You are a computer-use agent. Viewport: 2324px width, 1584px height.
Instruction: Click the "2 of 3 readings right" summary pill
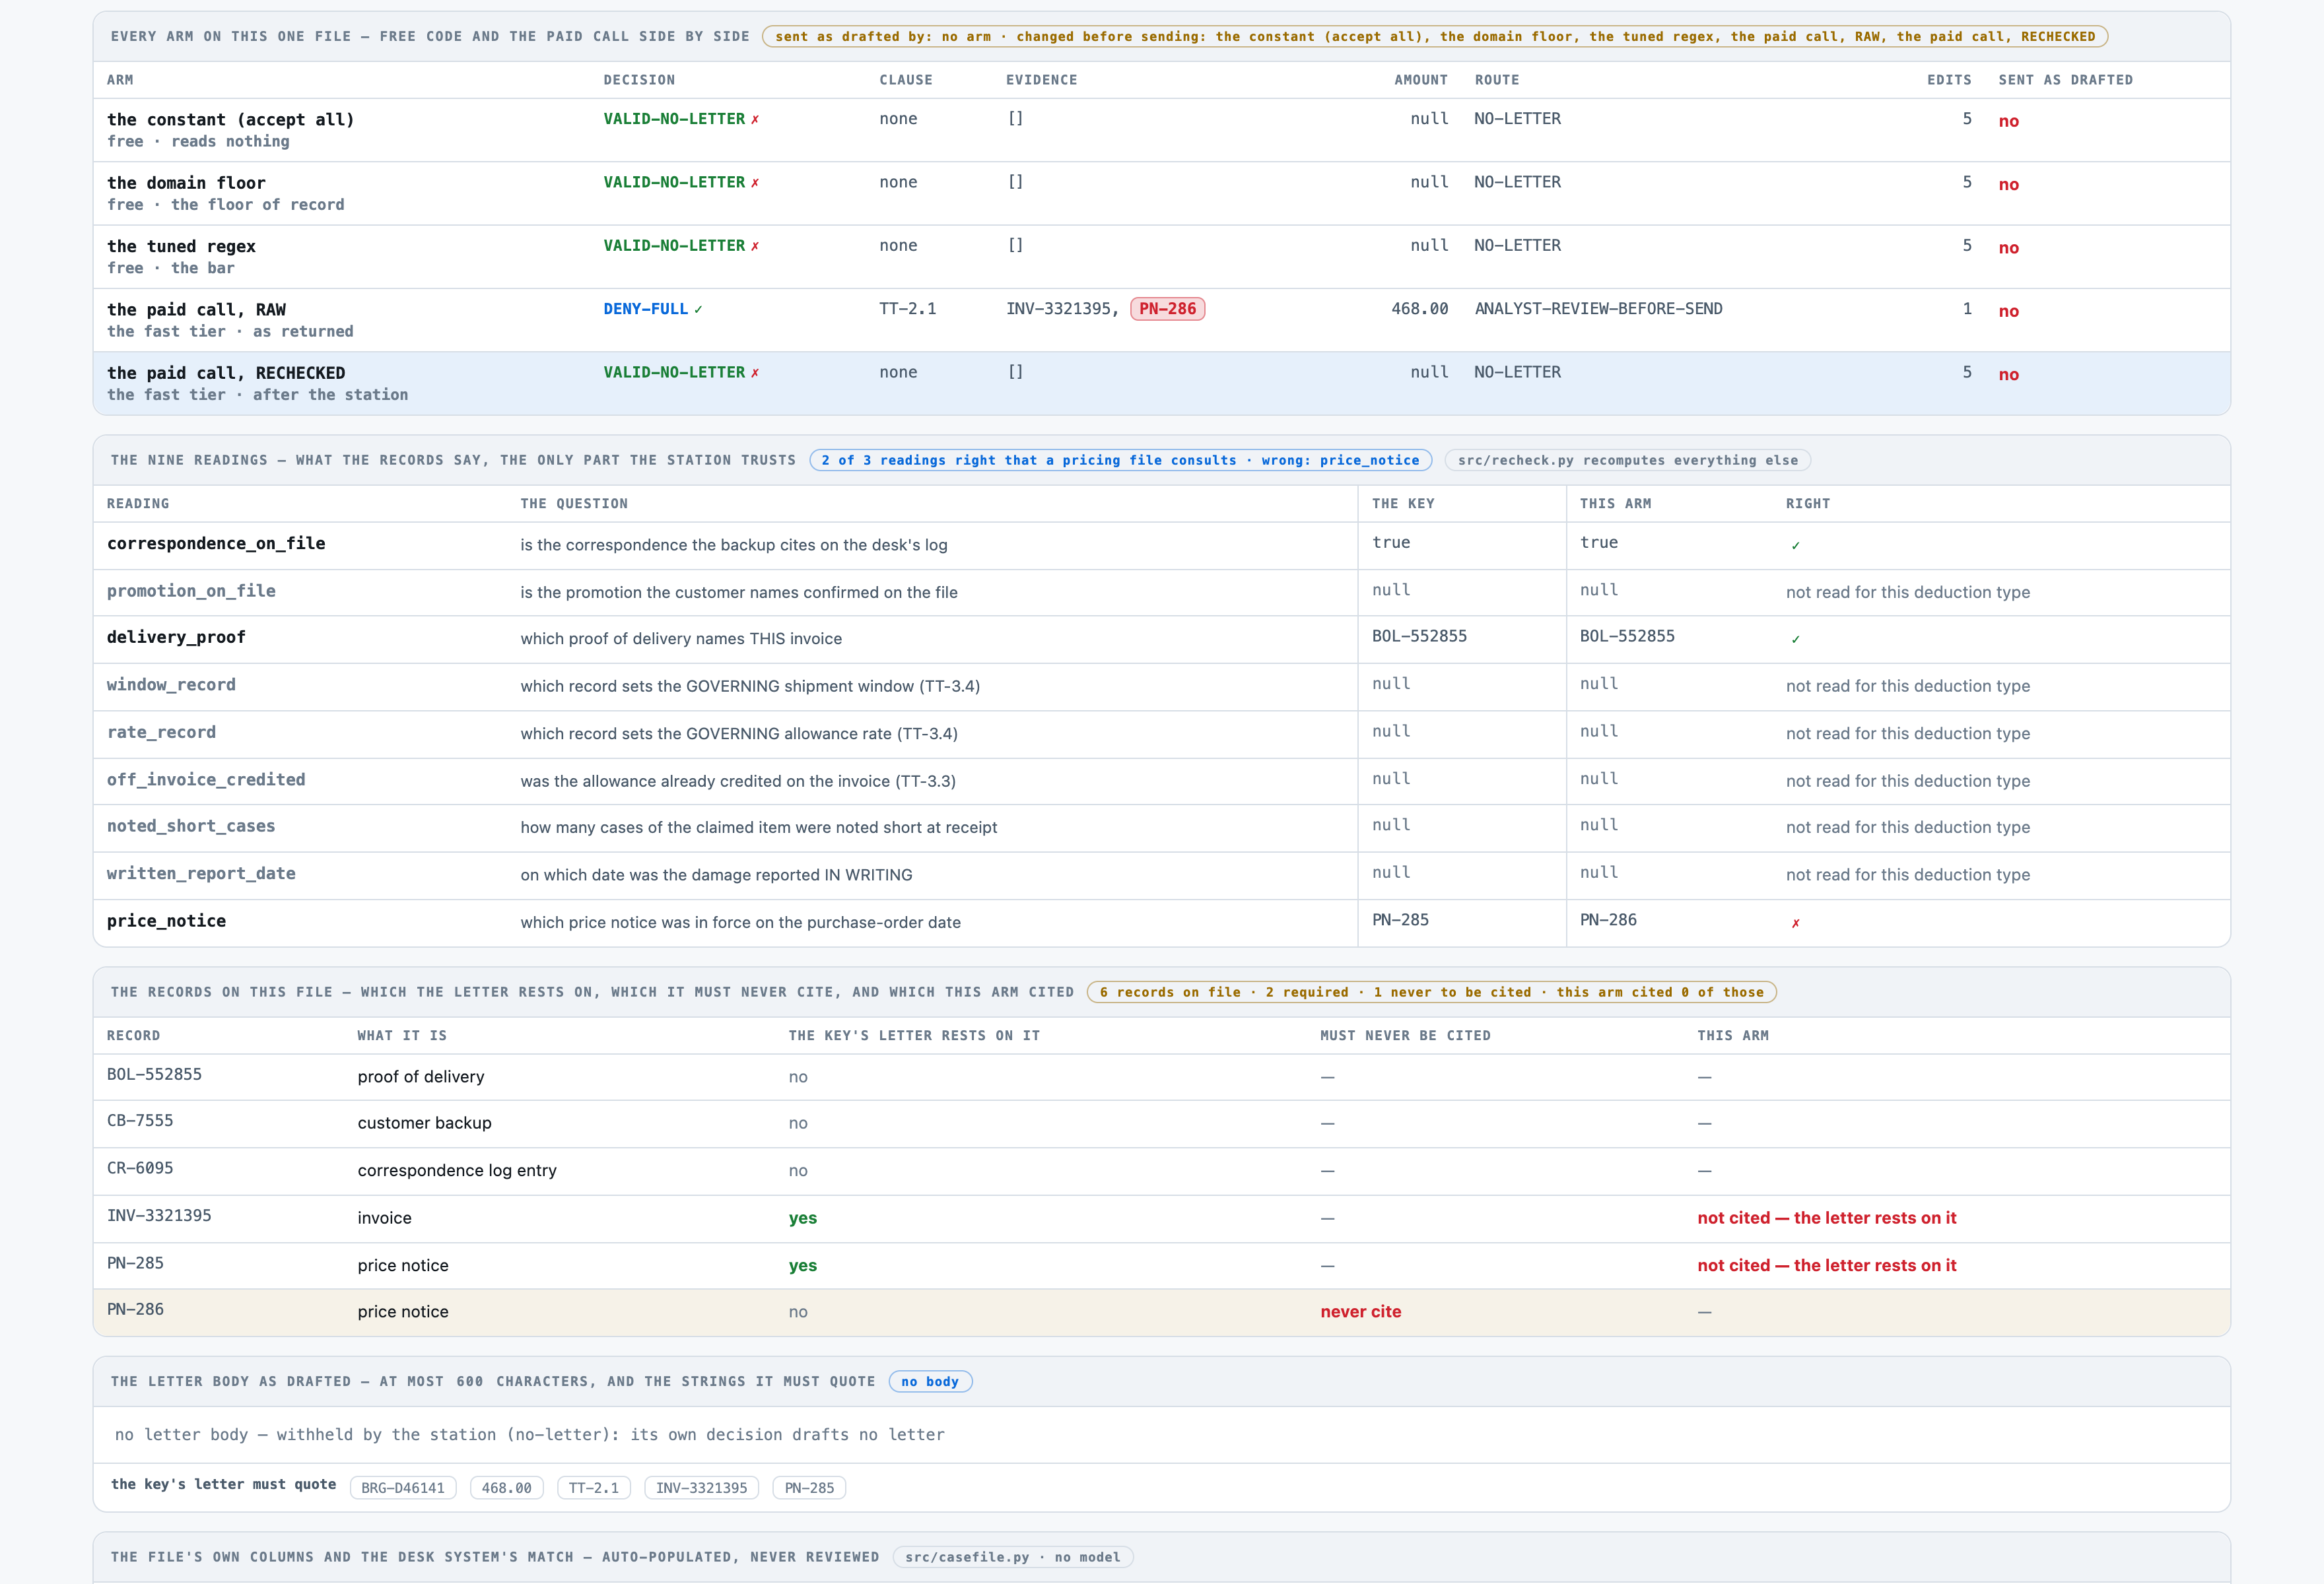pos(1120,461)
